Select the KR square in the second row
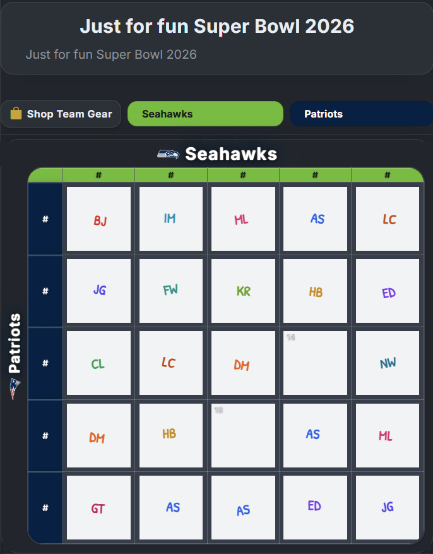Viewport: 433px width, 554px height. coord(243,291)
